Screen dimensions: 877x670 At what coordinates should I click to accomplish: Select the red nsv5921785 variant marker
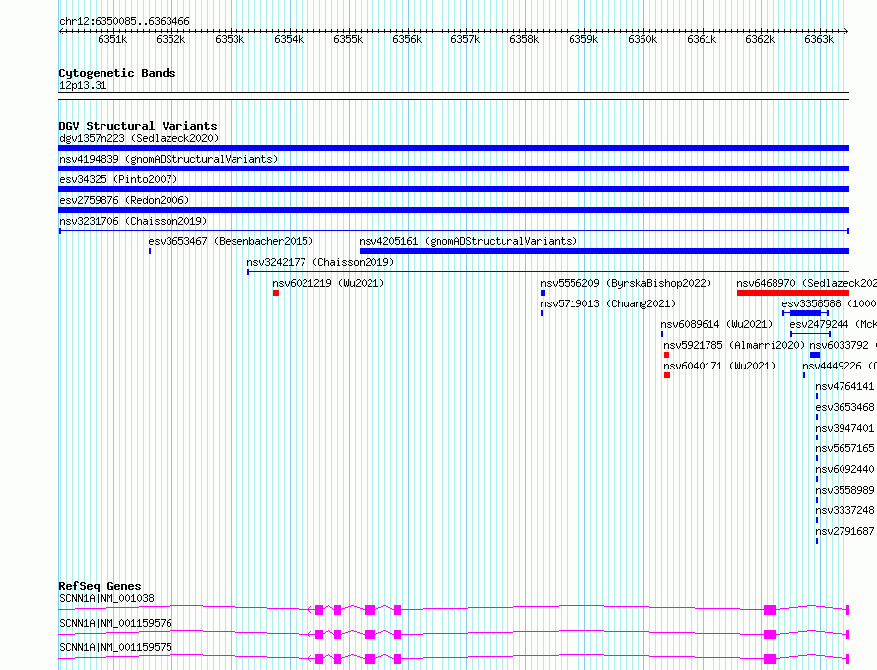pyautogui.click(x=666, y=355)
